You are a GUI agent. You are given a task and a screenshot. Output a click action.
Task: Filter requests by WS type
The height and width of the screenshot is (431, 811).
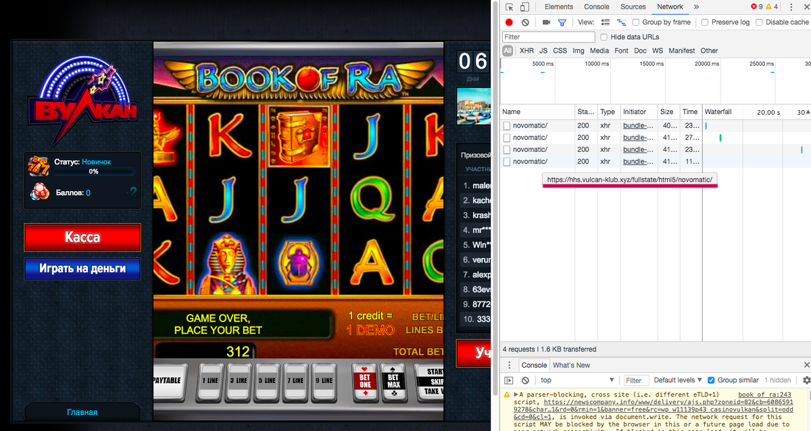tap(658, 51)
